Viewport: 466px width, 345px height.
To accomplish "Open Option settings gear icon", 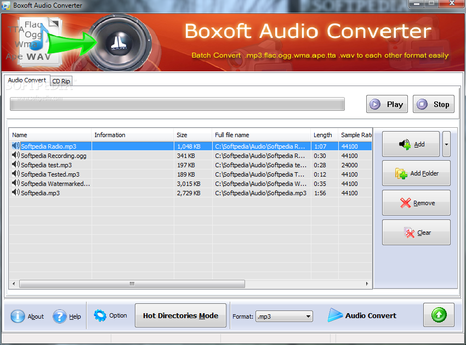I will 100,315.
